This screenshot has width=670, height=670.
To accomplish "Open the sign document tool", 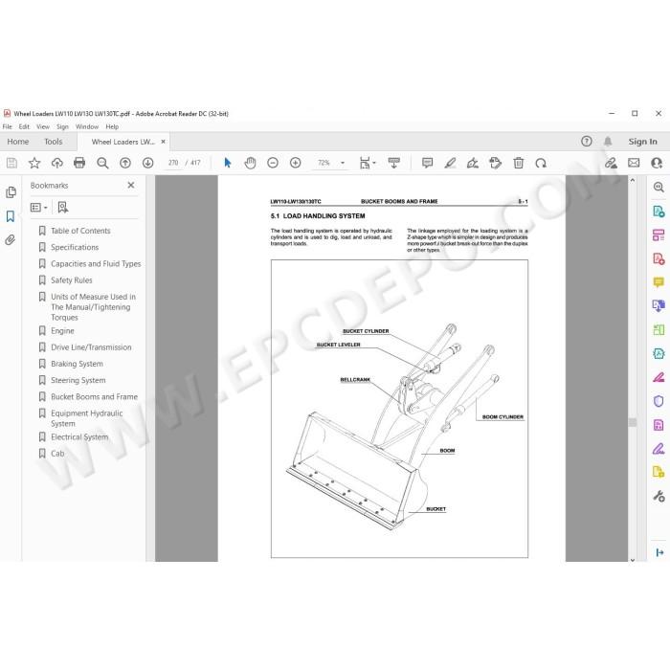I will point(473,163).
